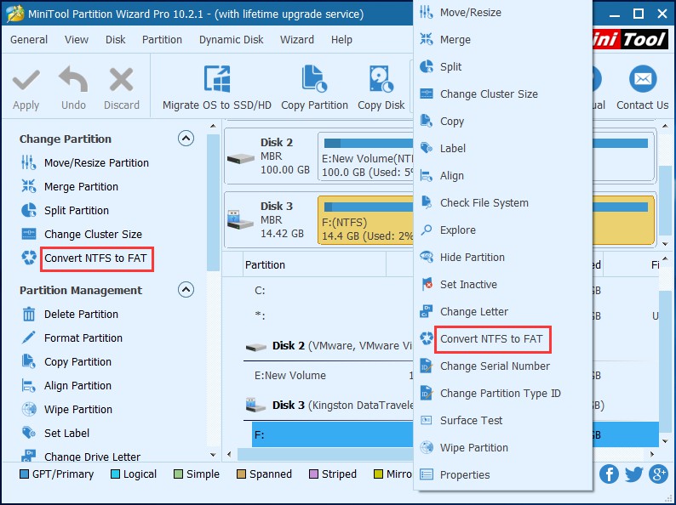Screen dimensions: 676x505
Task: Choose Move/Resize from context menu
Action: point(502,13)
